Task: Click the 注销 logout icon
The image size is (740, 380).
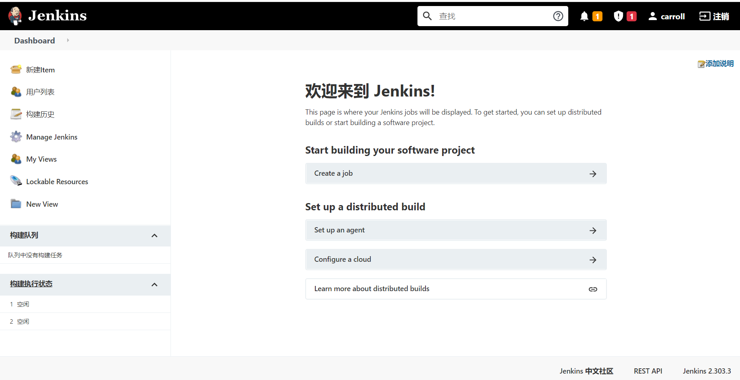Action: pos(705,16)
